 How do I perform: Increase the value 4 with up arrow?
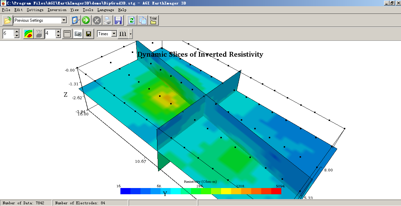click(58, 31)
